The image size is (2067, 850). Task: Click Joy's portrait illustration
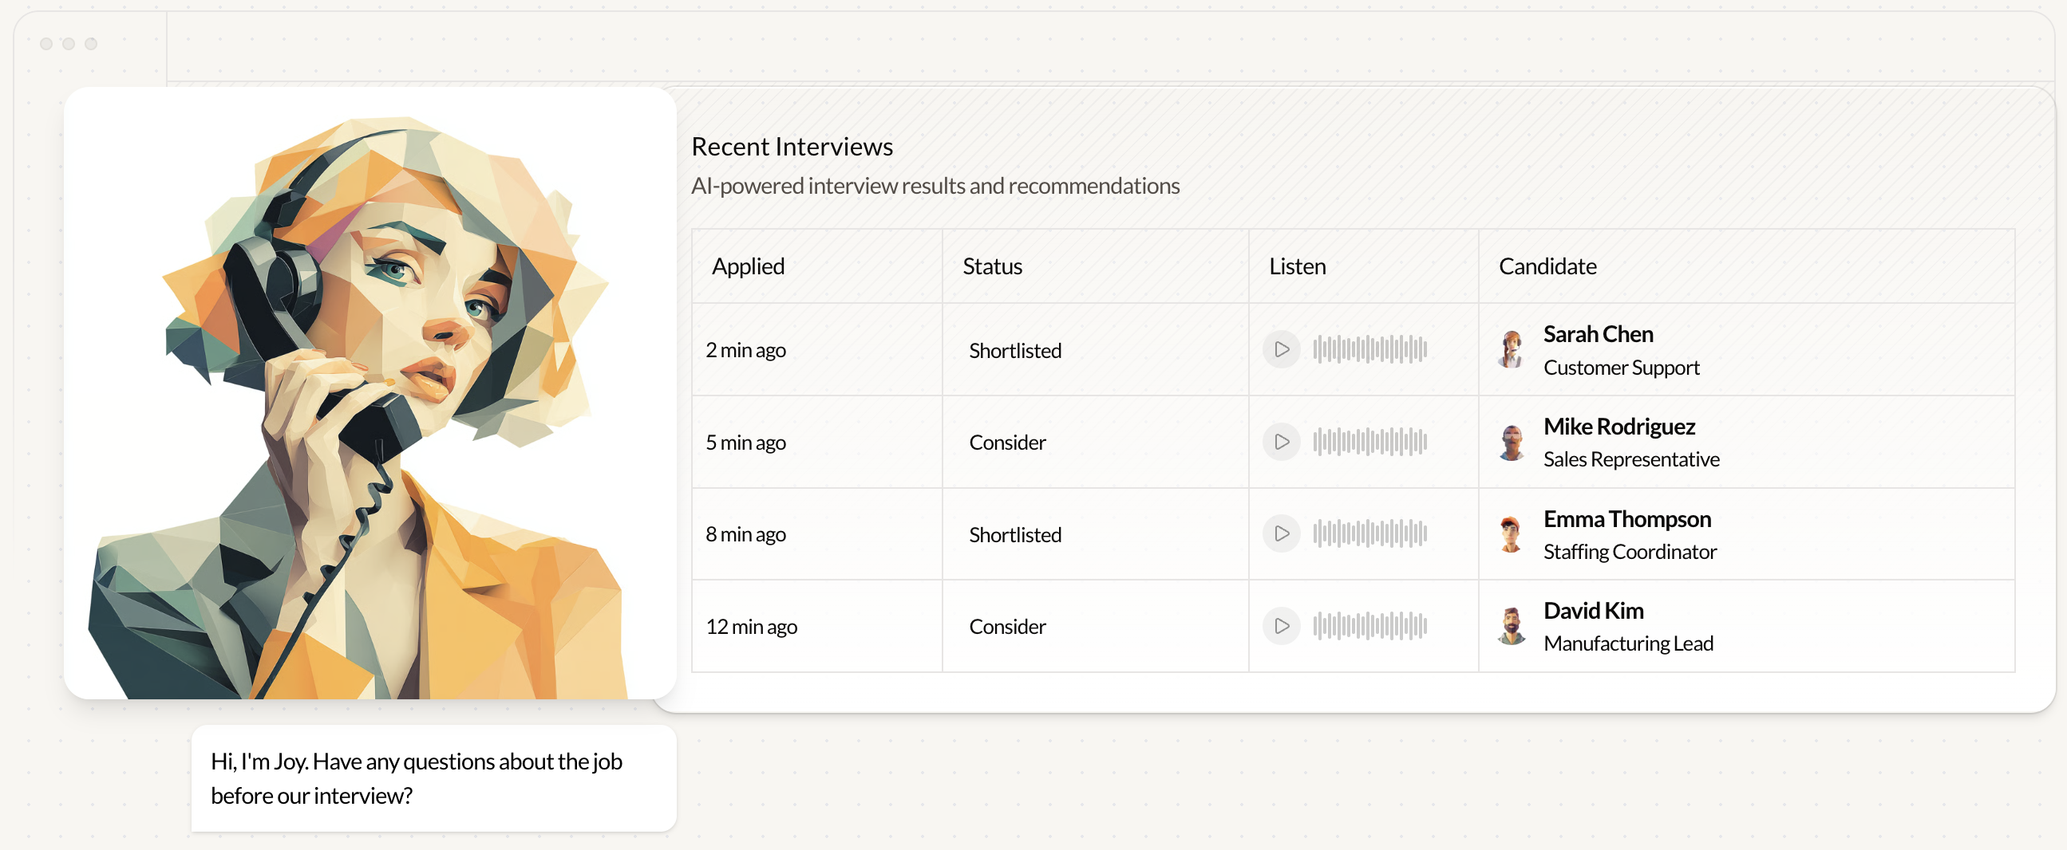click(x=370, y=393)
